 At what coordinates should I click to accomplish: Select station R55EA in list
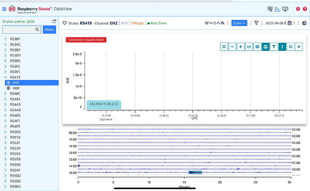[x=15, y=186]
